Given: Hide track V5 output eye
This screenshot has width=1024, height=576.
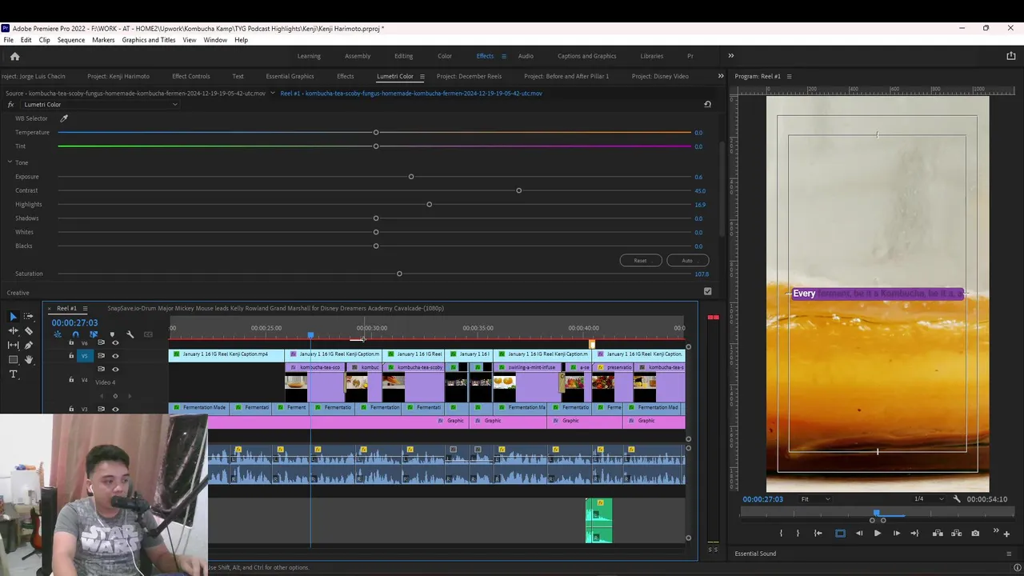Looking at the screenshot, I should [x=115, y=356].
